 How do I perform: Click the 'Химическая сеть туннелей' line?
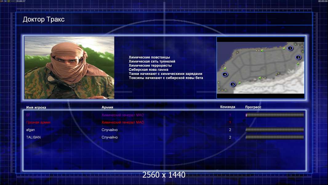(152, 61)
